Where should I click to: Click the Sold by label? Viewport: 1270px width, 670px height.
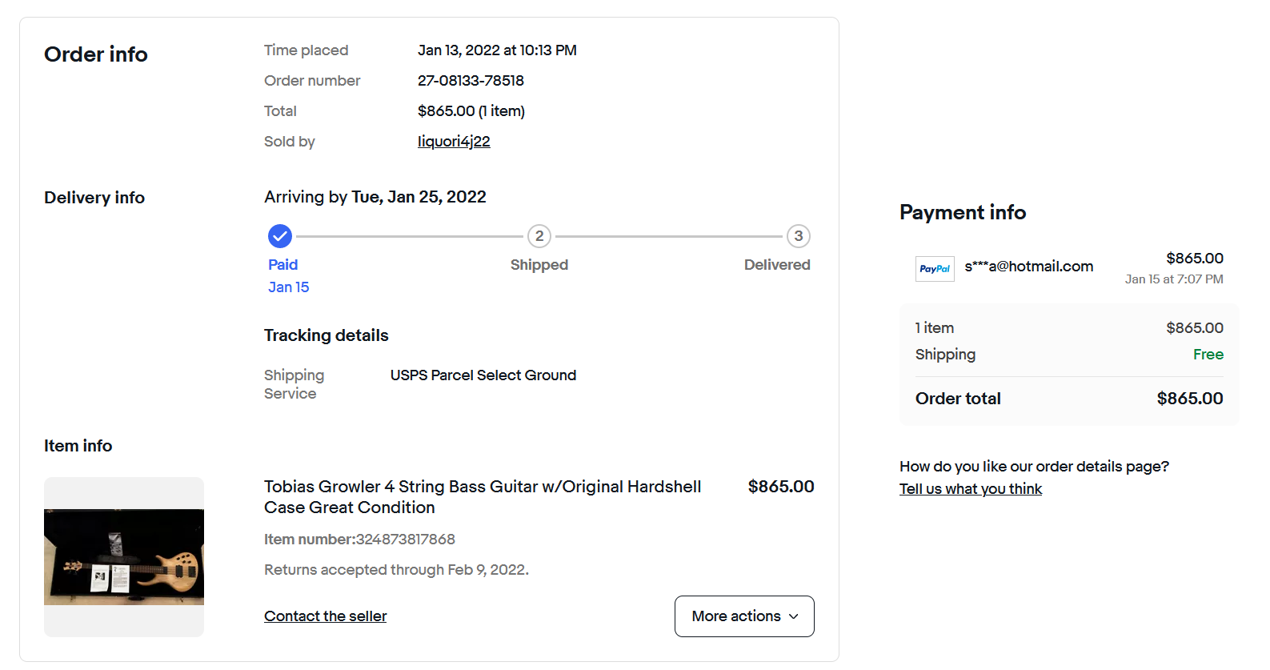coord(290,142)
